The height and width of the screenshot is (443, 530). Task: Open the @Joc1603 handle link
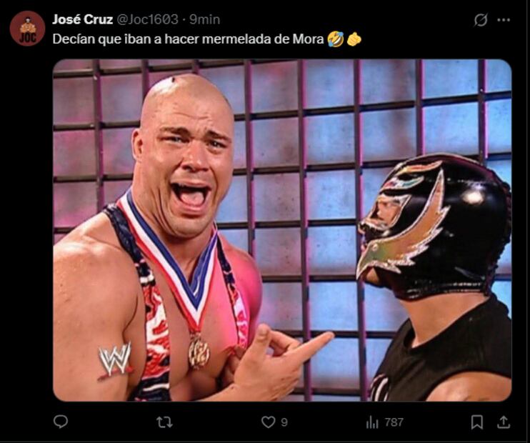[147, 19]
